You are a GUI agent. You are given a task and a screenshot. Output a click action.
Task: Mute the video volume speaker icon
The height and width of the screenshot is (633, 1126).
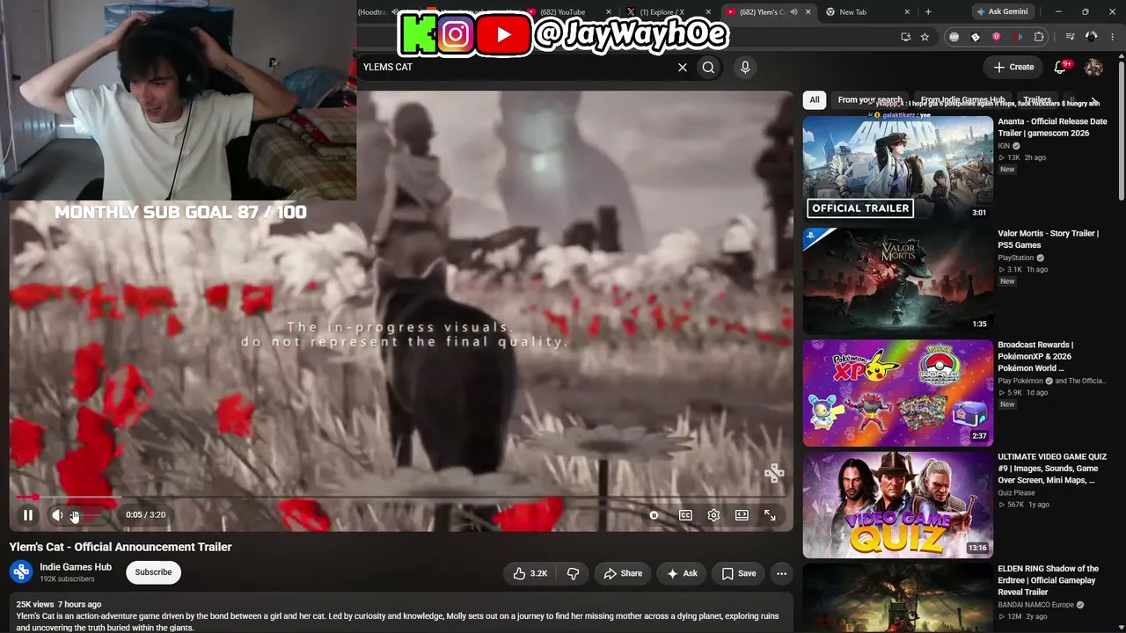[57, 515]
